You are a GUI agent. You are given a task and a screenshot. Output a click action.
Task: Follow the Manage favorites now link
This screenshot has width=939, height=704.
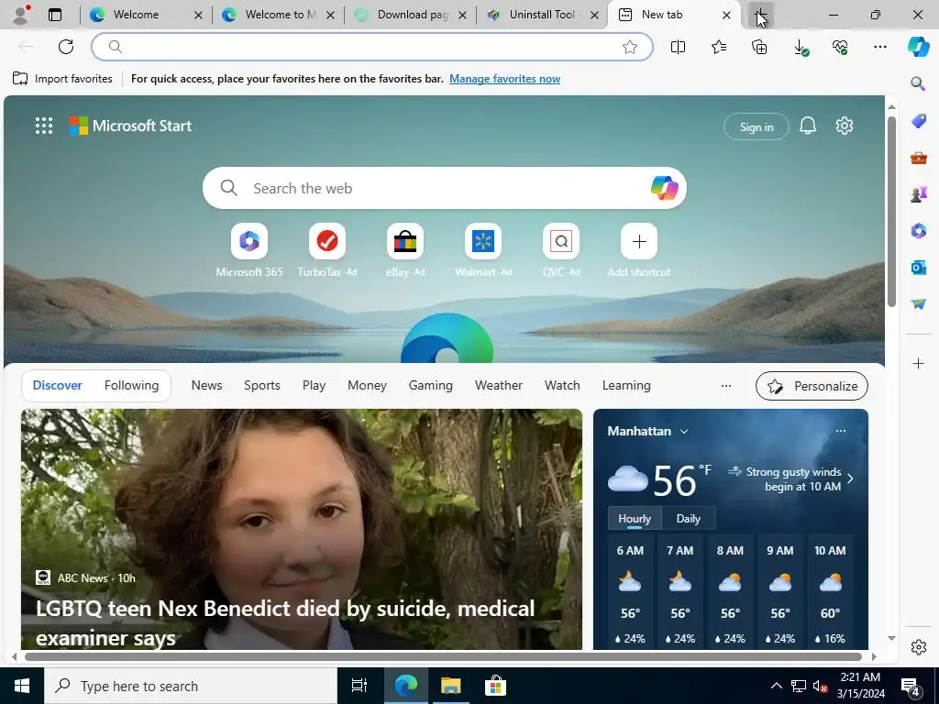pos(505,79)
